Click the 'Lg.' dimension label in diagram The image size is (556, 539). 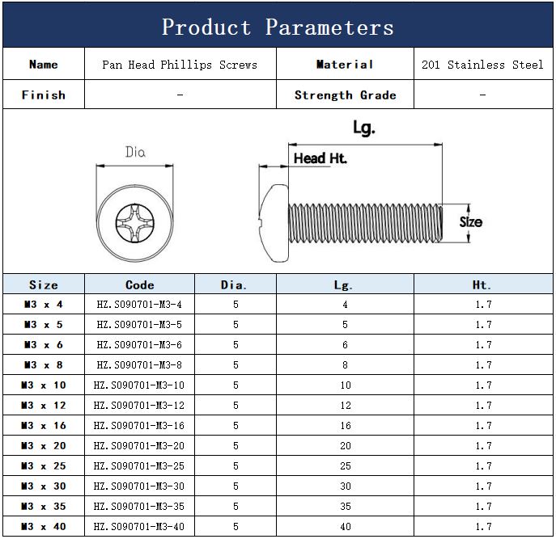364,128
